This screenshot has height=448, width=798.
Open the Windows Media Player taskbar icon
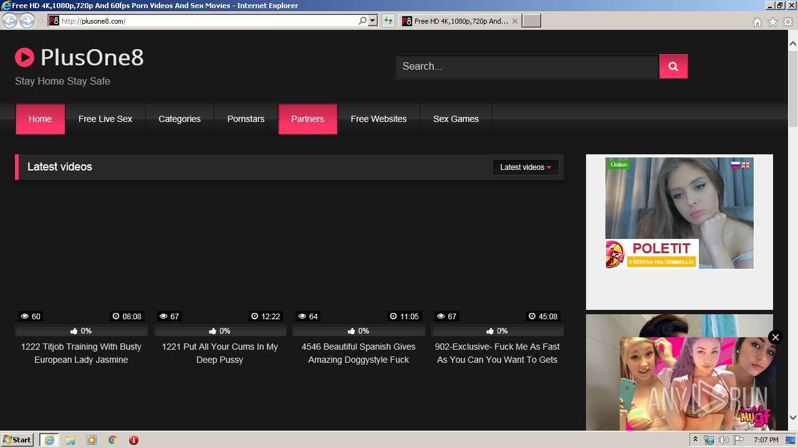[x=92, y=440]
